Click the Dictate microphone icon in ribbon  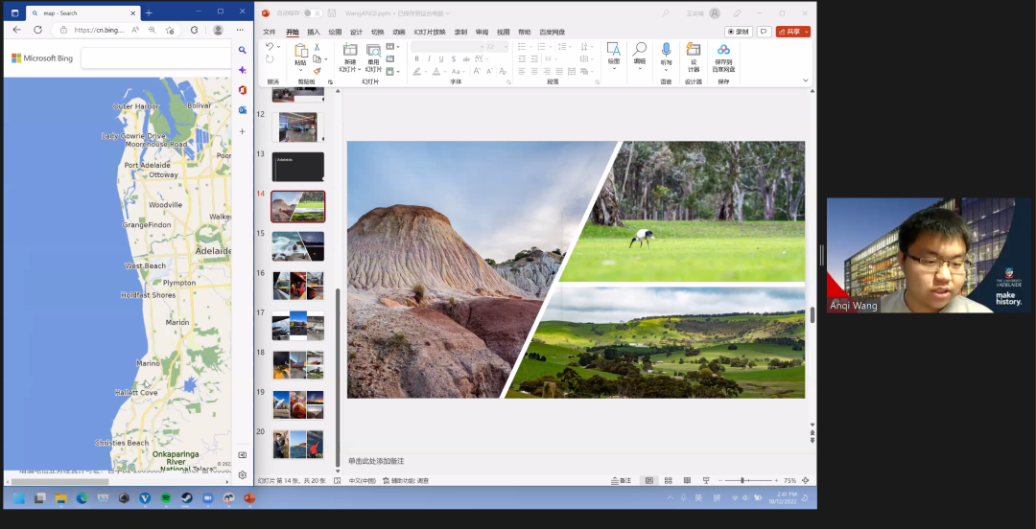coord(666,50)
